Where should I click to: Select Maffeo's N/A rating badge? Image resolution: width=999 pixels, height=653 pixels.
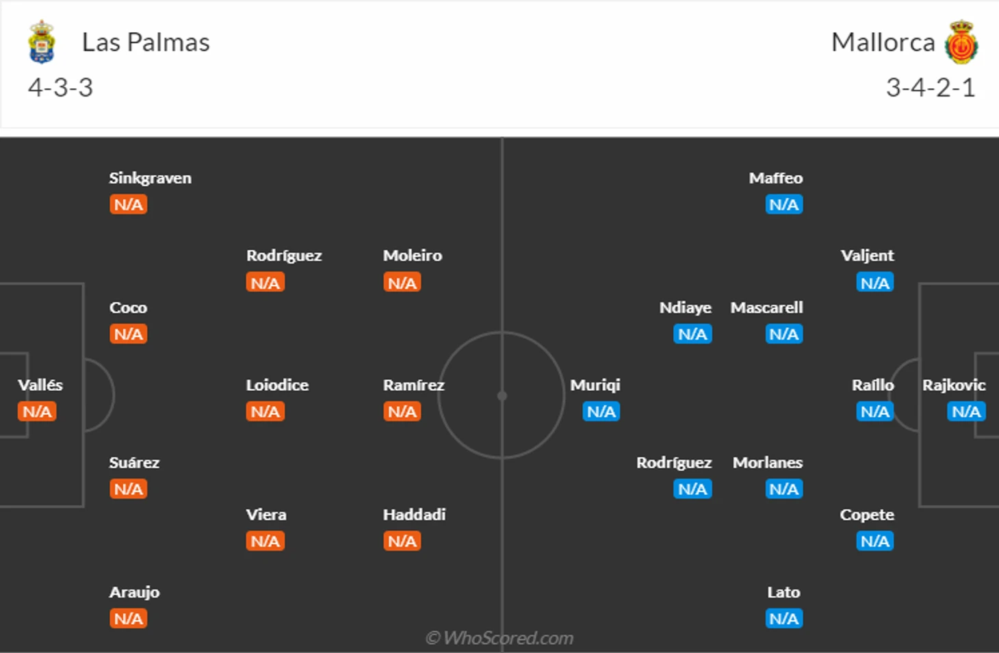point(784,205)
